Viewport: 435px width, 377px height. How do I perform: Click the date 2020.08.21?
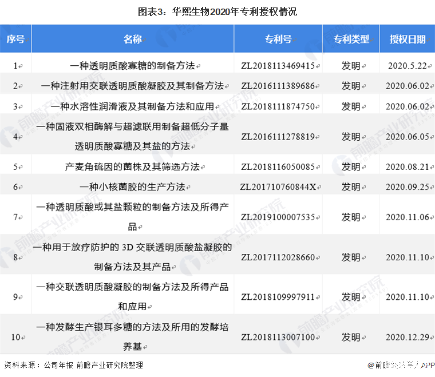pyautogui.click(x=408, y=167)
